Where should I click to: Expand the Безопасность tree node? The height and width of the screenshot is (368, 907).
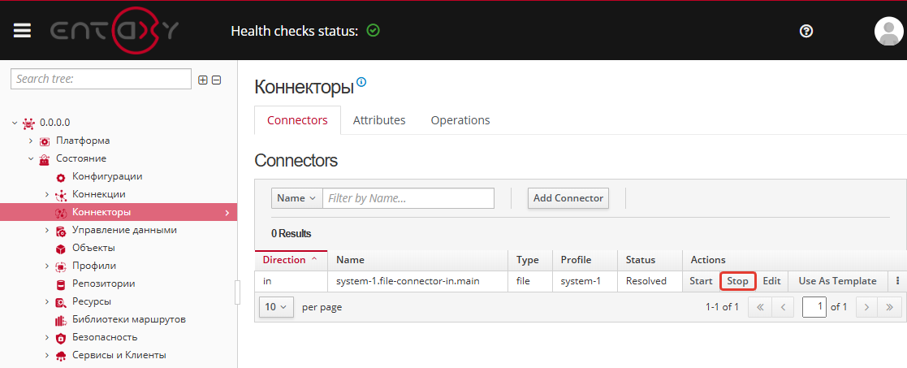[x=47, y=337]
